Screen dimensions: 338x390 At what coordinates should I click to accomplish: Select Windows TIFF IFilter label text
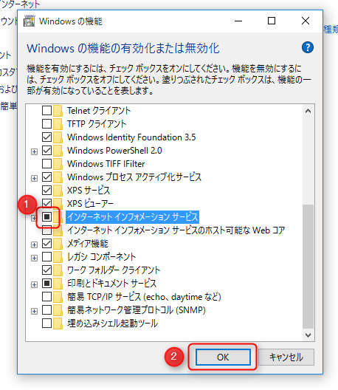[106, 164]
